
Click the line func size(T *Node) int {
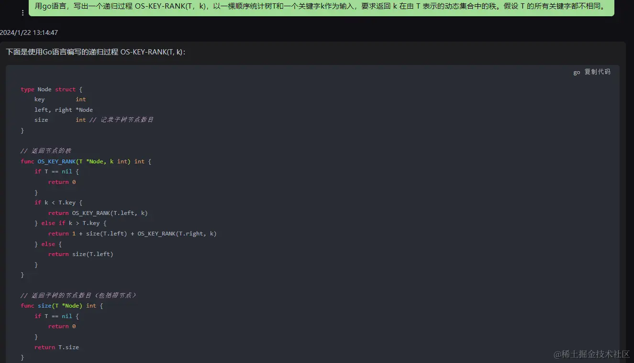click(62, 306)
